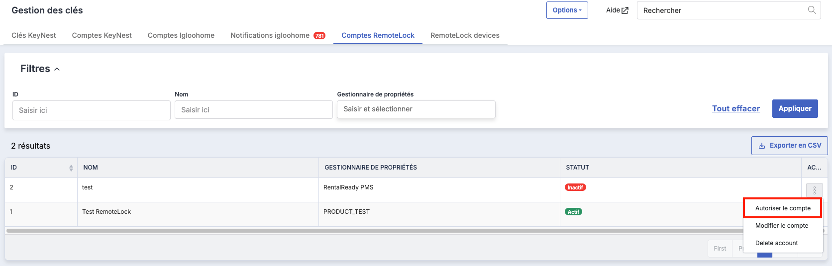
Task: Click the 781 notifications badge
Action: [x=319, y=36]
